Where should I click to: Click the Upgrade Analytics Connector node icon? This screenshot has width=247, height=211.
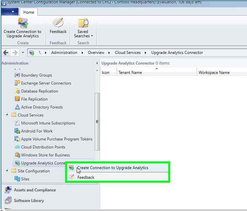(x=17, y=163)
